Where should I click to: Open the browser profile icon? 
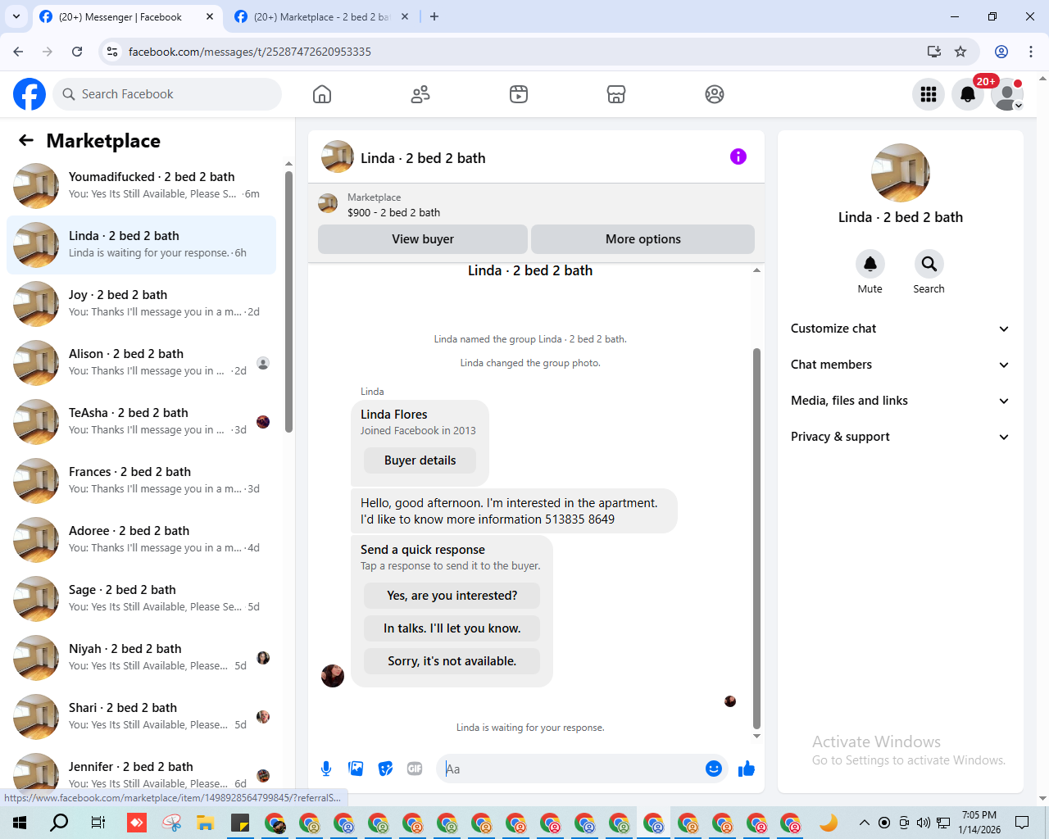[x=1001, y=52]
